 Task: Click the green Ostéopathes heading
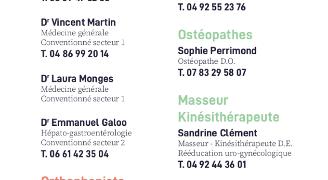click(x=215, y=35)
